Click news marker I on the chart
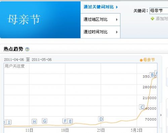Image resolution: width=168 pixels, height=133 pixels. [9, 122]
